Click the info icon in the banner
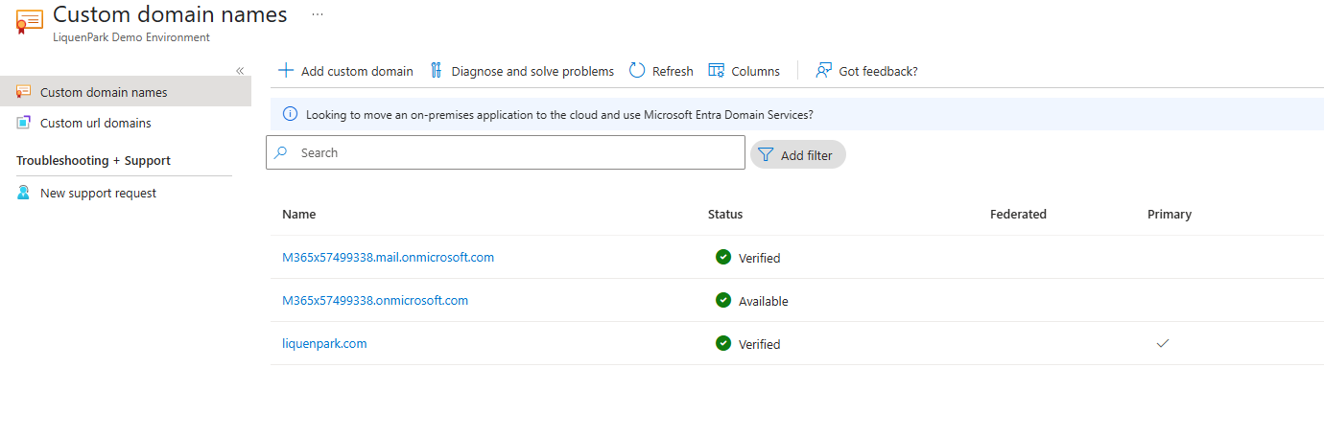Viewport: 1324px width, 437px height. click(x=290, y=114)
